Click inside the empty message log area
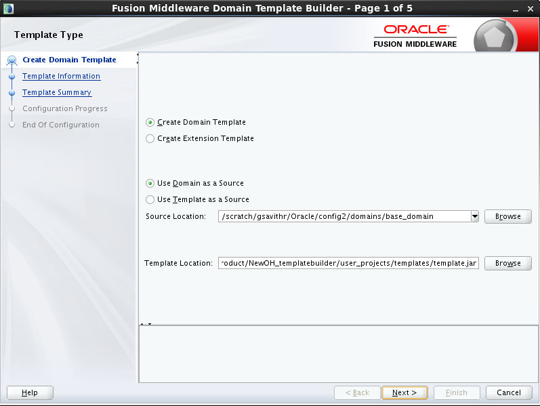 click(x=338, y=354)
